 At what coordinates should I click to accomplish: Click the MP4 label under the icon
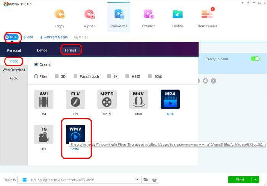pos(170,114)
